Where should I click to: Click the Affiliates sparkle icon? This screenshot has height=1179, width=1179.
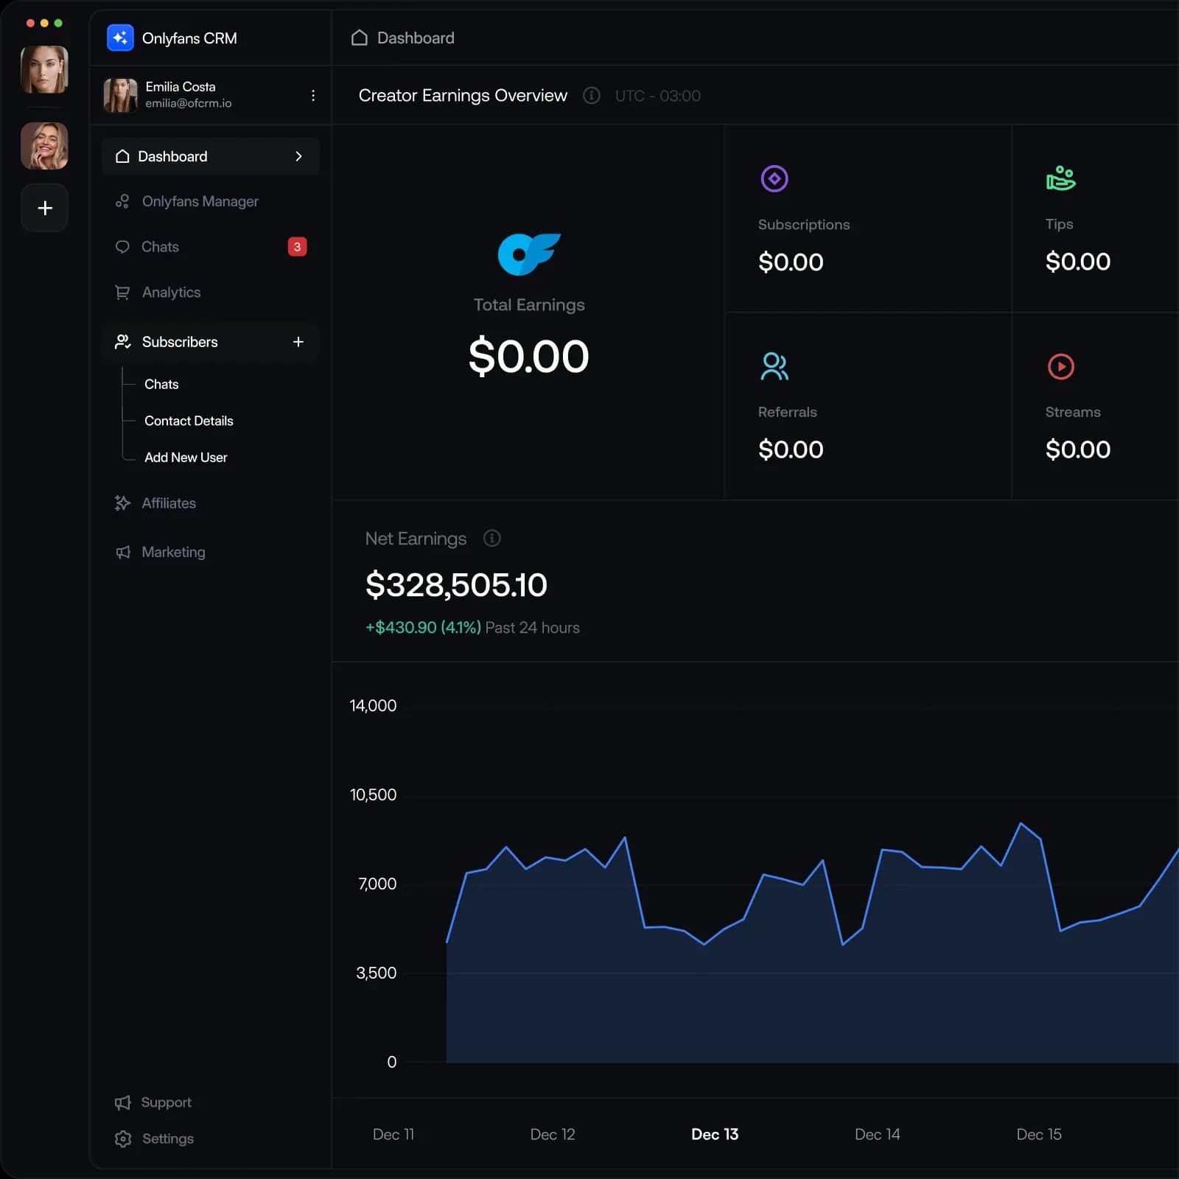[122, 503]
